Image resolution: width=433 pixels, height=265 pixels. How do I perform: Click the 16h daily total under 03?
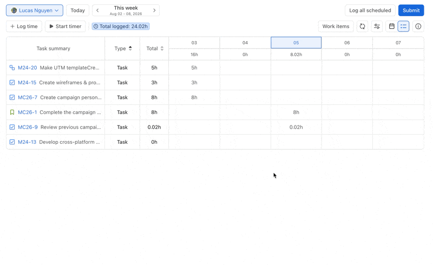[194, 55]
